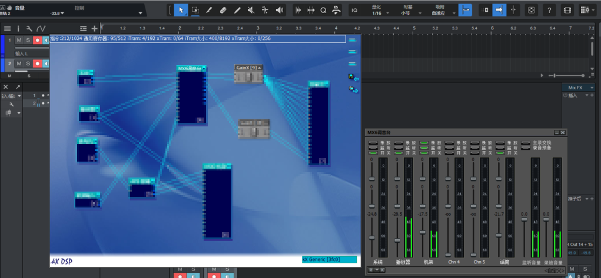Toggle the 主录交换 switch in mixer
The image size is (601, 278).
(525, 142)
